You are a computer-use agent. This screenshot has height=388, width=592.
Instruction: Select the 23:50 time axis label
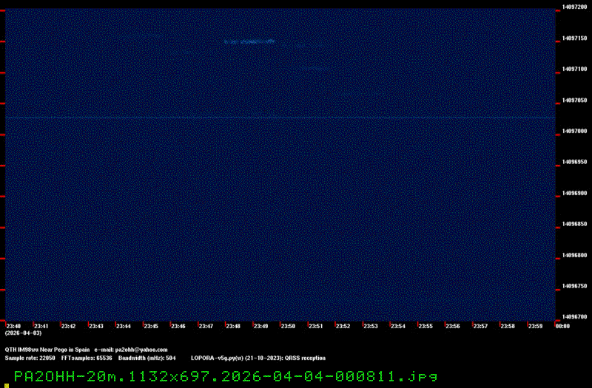coord(288,326)
